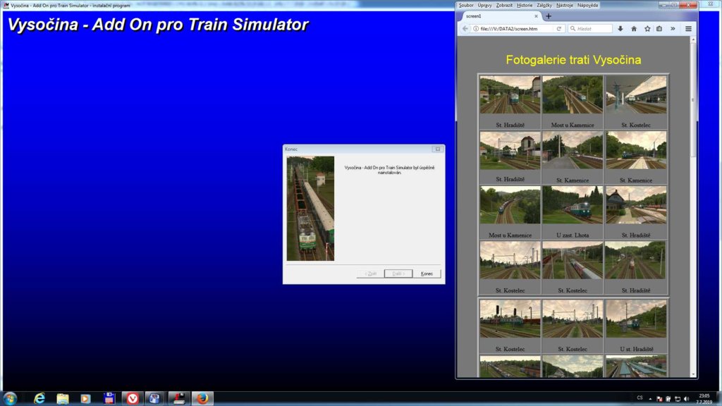
Task: Open right St. Kamenice thumbnail in second row
Action: tap(636, 150)
